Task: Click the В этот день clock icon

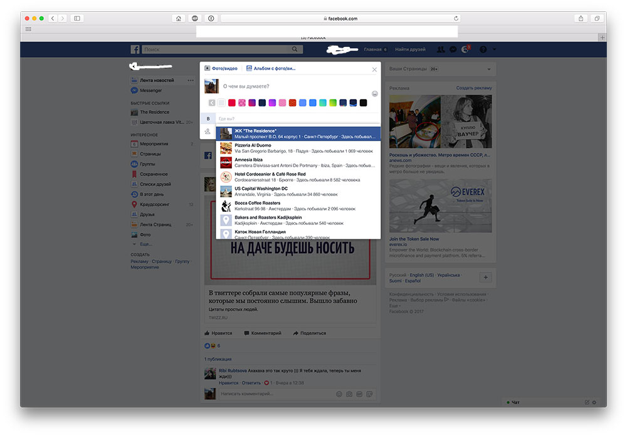Action: tap(134, 194)
